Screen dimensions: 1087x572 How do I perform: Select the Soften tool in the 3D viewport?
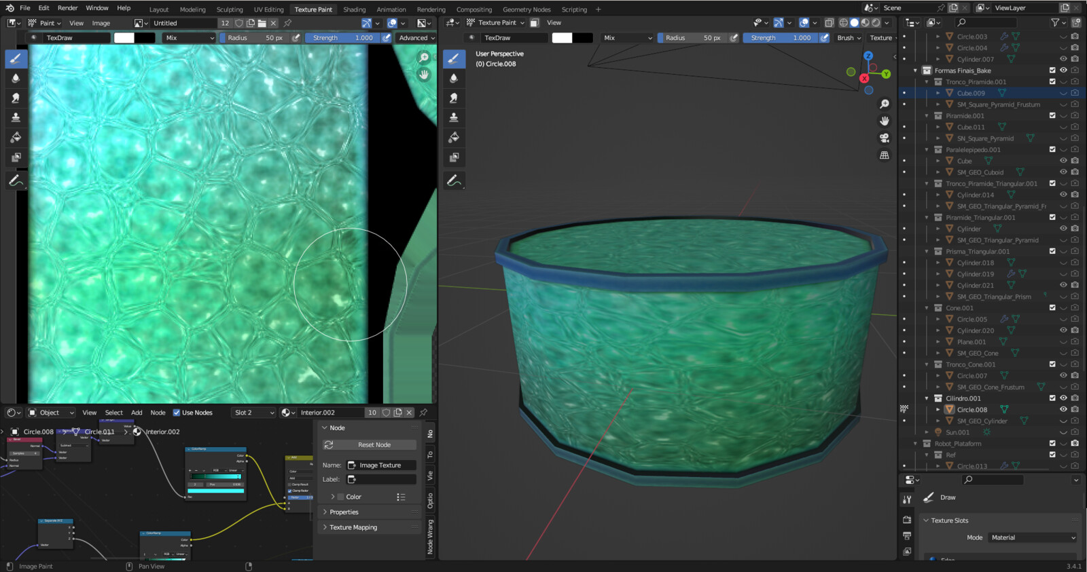tap(454, 78)
